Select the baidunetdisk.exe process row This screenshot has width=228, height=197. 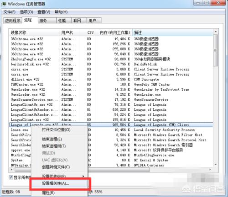click(111, 64)
